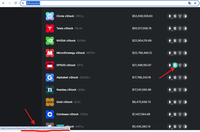Open the Solana chain icon for Tesla xStock
This screenshot has height=132, width=200.
click(x=175, y=28)
